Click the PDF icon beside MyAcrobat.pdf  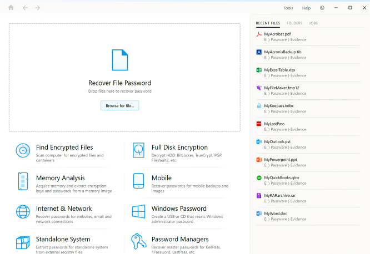259,34
